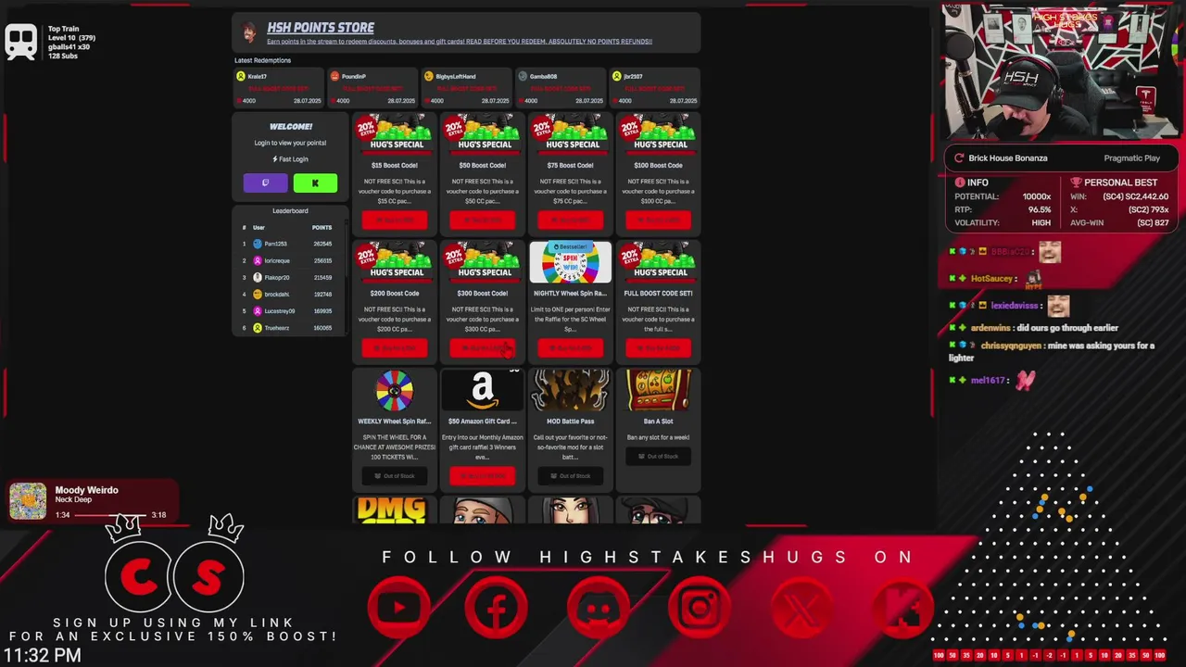
Task: Click the YouTube social icon
Action: 398,608
